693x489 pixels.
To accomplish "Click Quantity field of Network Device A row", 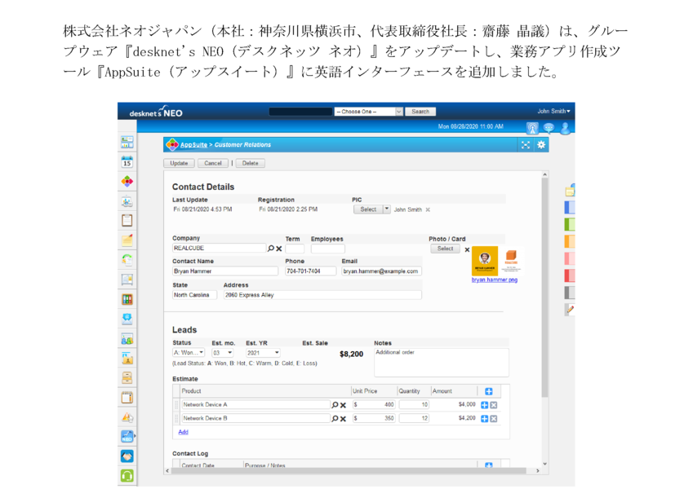I will (414, 405).
